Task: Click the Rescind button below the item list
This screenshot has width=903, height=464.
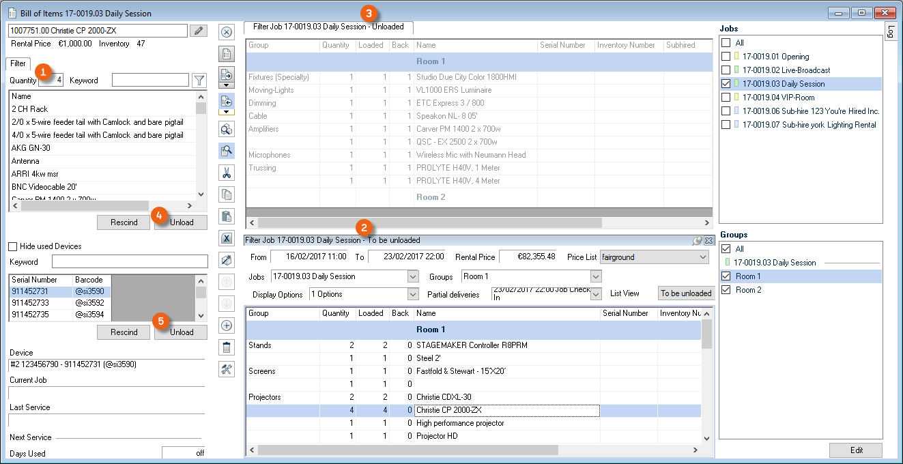Action: [x=124, y=222]
